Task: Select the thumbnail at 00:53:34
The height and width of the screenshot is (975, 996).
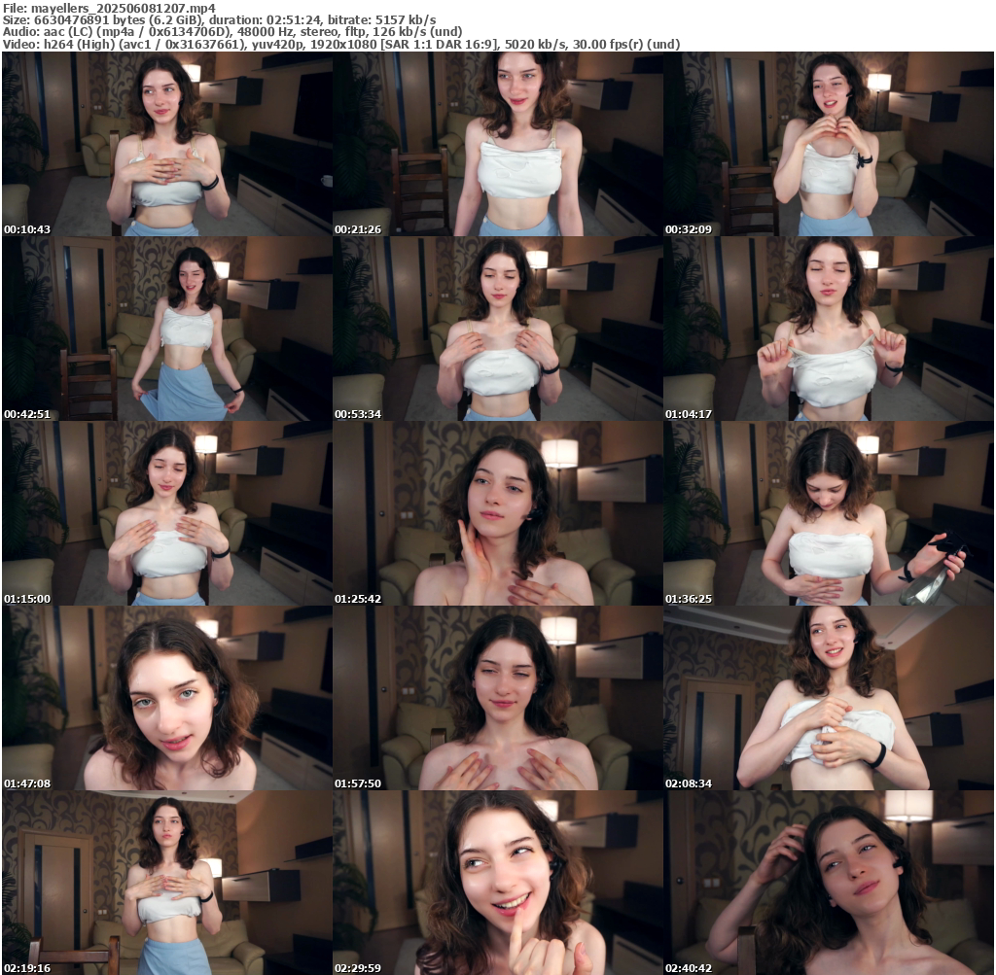Action: tap(498, 329)
